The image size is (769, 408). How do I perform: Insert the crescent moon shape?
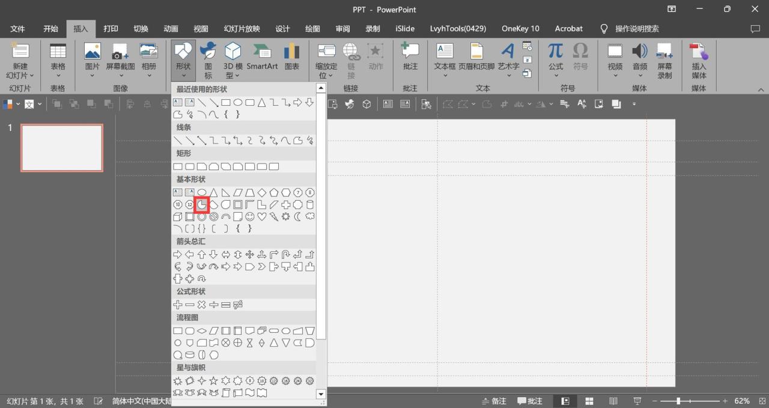tap(298, 216)
